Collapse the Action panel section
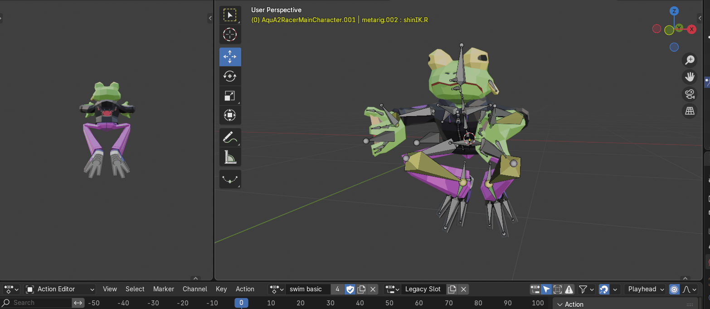Screen dimensions: 710x309 point(560,304)
